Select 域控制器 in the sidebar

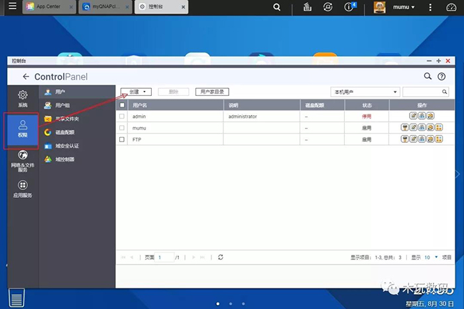[77, 159]
